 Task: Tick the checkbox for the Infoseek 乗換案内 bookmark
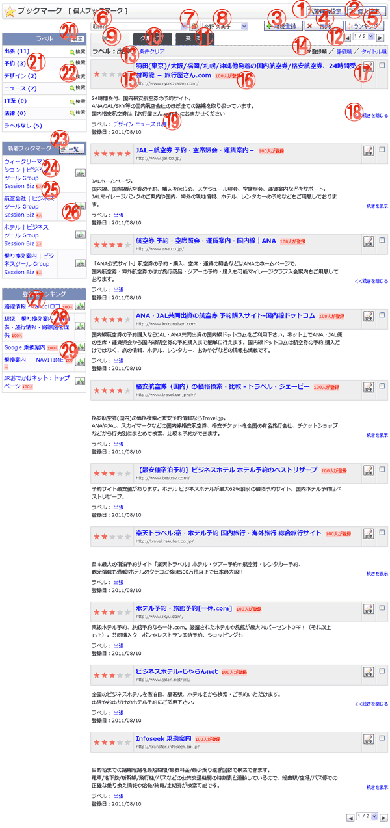click(382, 738)
